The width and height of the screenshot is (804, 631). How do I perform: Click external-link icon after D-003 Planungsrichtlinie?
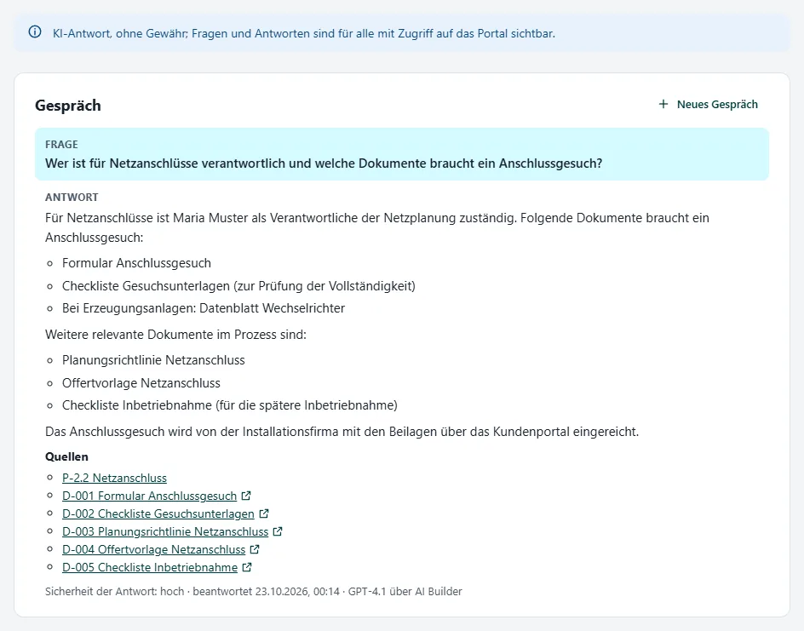(278, 531)
